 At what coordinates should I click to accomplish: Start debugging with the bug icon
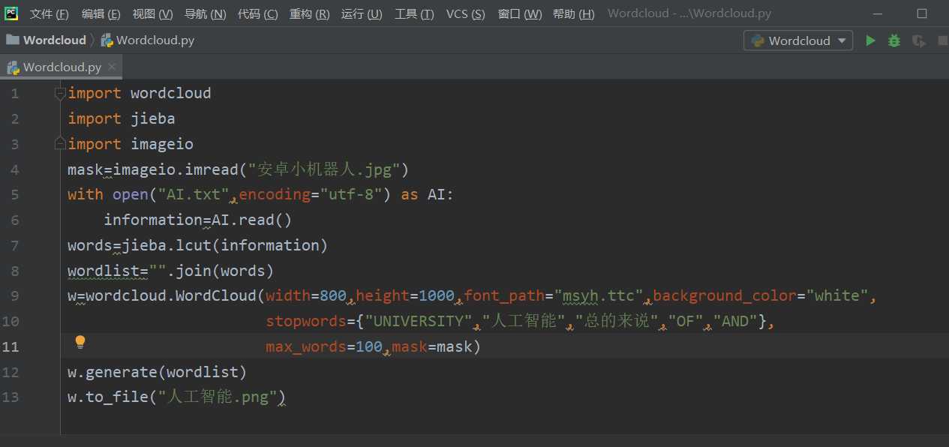point(894,40)
